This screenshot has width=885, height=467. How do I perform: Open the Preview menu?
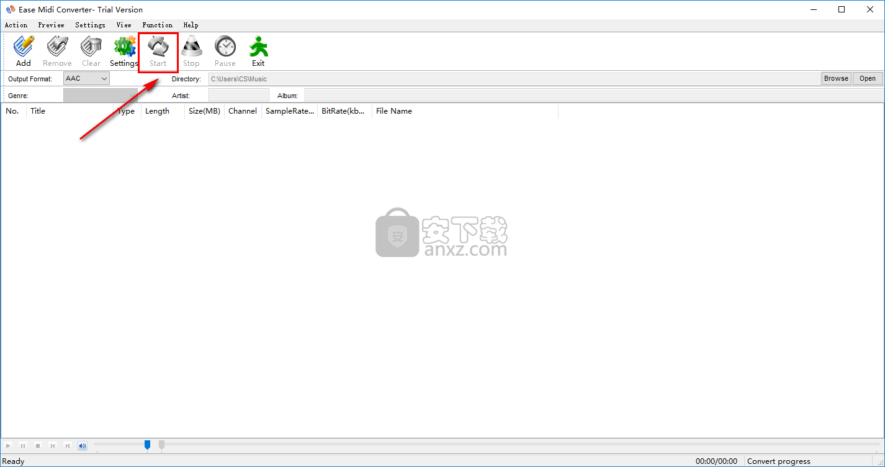tap(51, 25)
